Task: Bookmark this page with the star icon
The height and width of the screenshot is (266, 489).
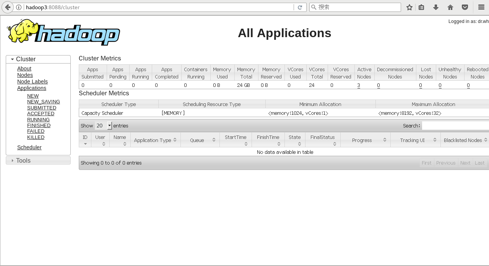Action: click(409, 7)
